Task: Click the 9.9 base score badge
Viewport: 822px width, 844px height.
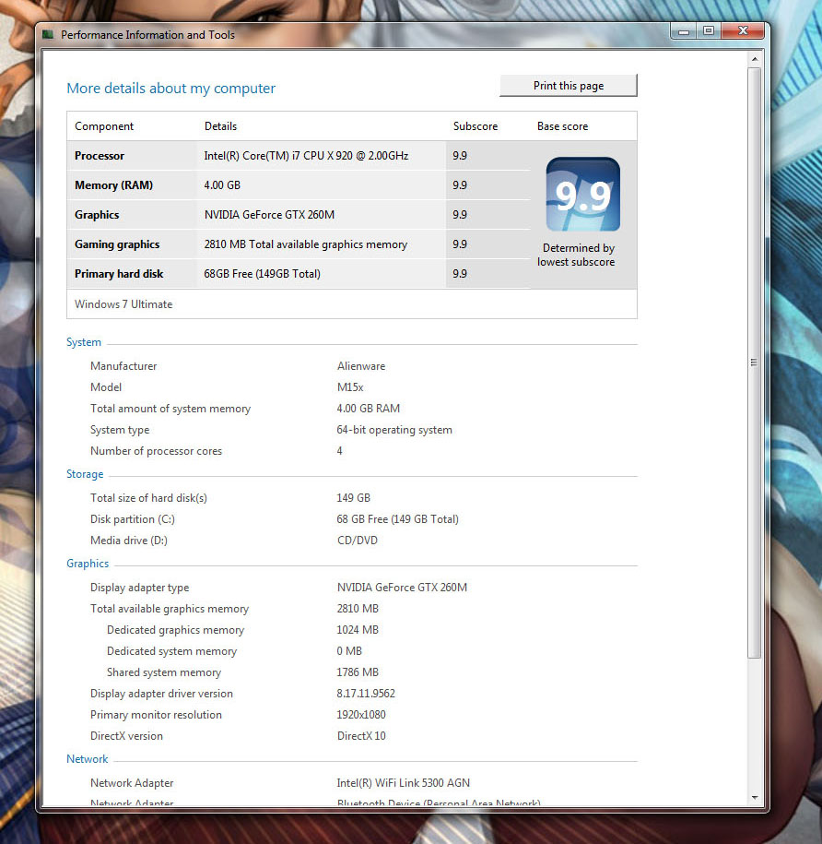Action: coord(582,195)
